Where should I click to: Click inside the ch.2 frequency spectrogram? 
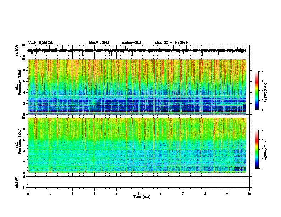coord(137,145)
